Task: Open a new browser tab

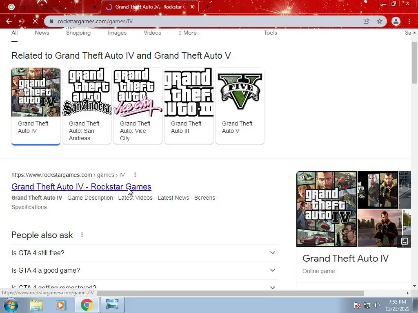Action: (x=208, y=7)
